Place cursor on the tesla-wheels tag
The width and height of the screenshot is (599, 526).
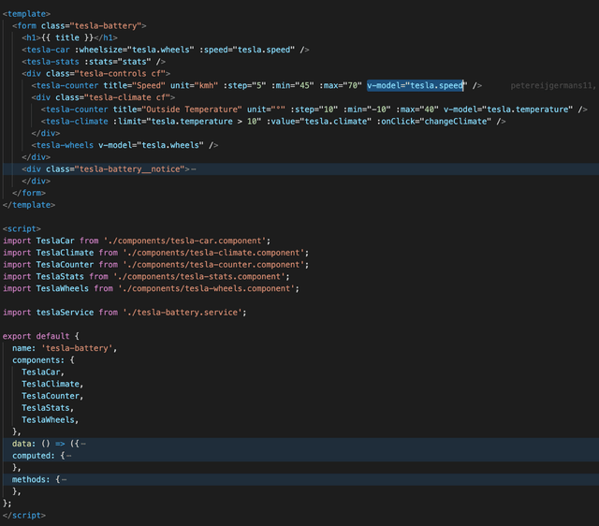[65, 145]
